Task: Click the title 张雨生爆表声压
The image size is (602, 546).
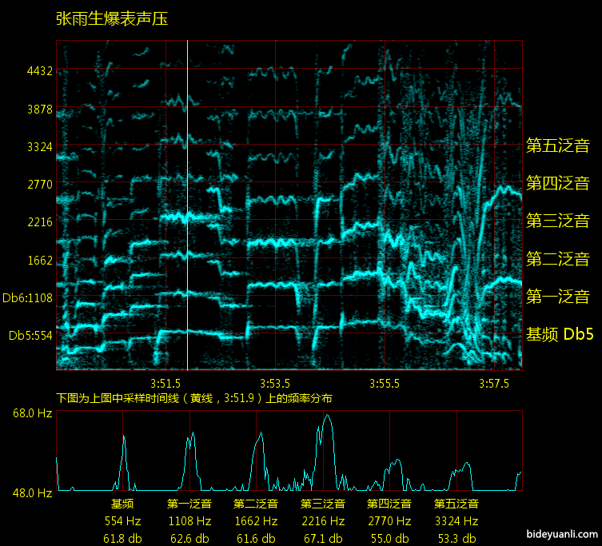Action: click(112, 19)
